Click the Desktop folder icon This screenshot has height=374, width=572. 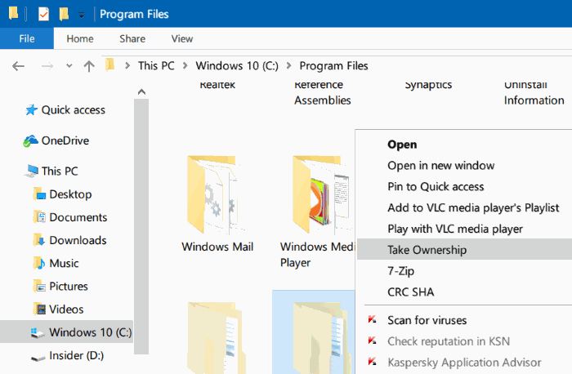(39, 194)
